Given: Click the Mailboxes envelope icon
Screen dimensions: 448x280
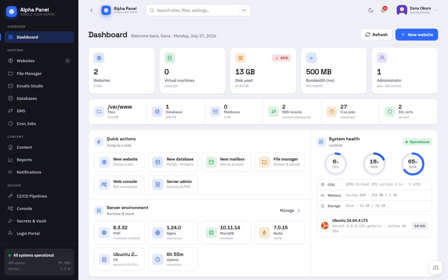Looking at the screenshot, I should click(x=215, y=112).
